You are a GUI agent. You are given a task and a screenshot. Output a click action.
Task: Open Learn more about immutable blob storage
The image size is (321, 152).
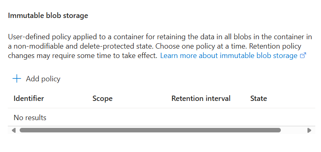point(229,56)
